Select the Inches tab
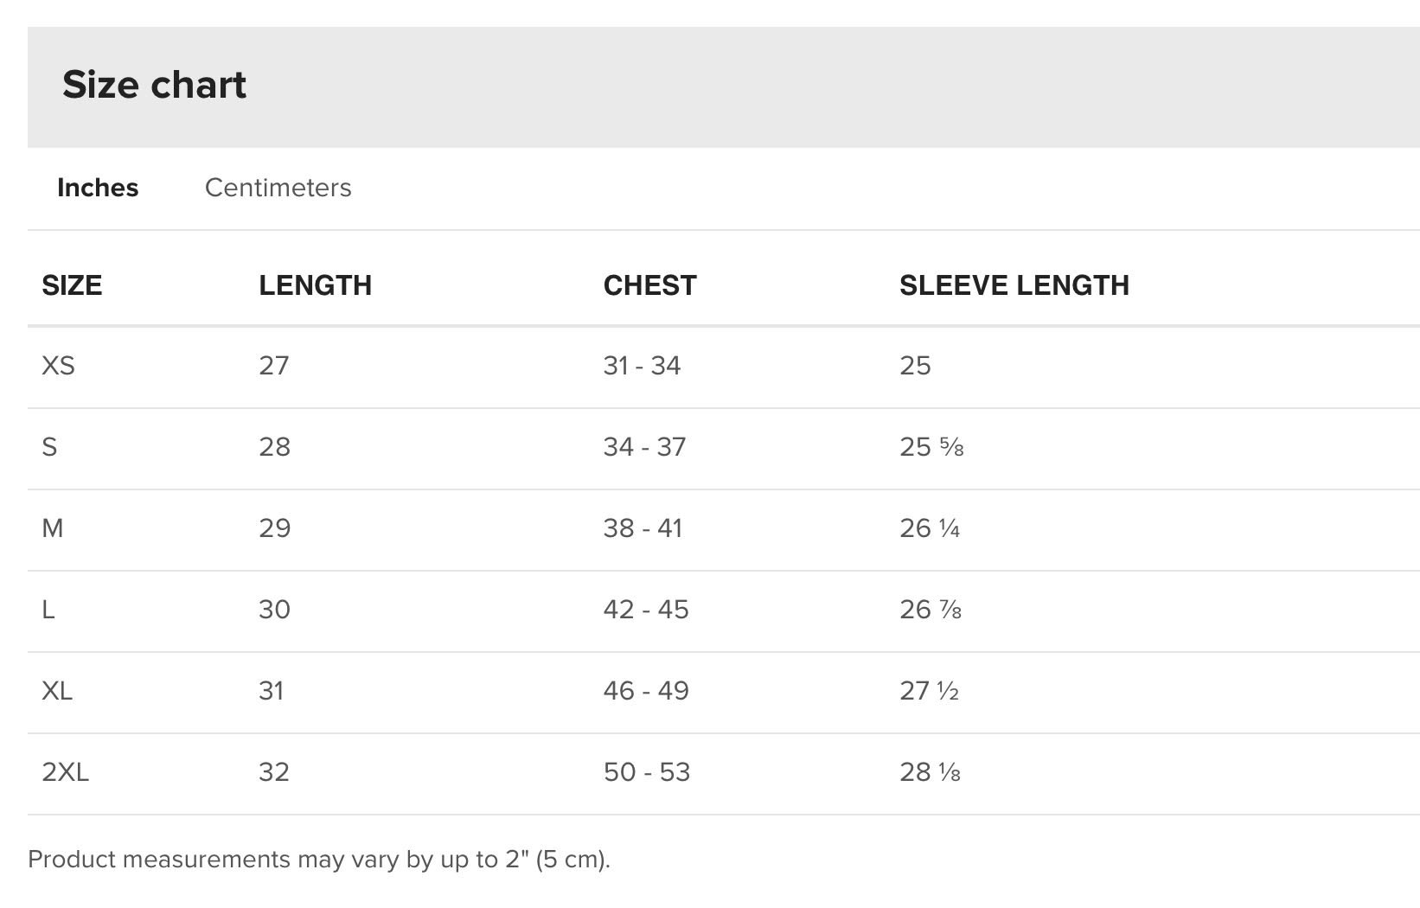 click(x=98, y=188)
